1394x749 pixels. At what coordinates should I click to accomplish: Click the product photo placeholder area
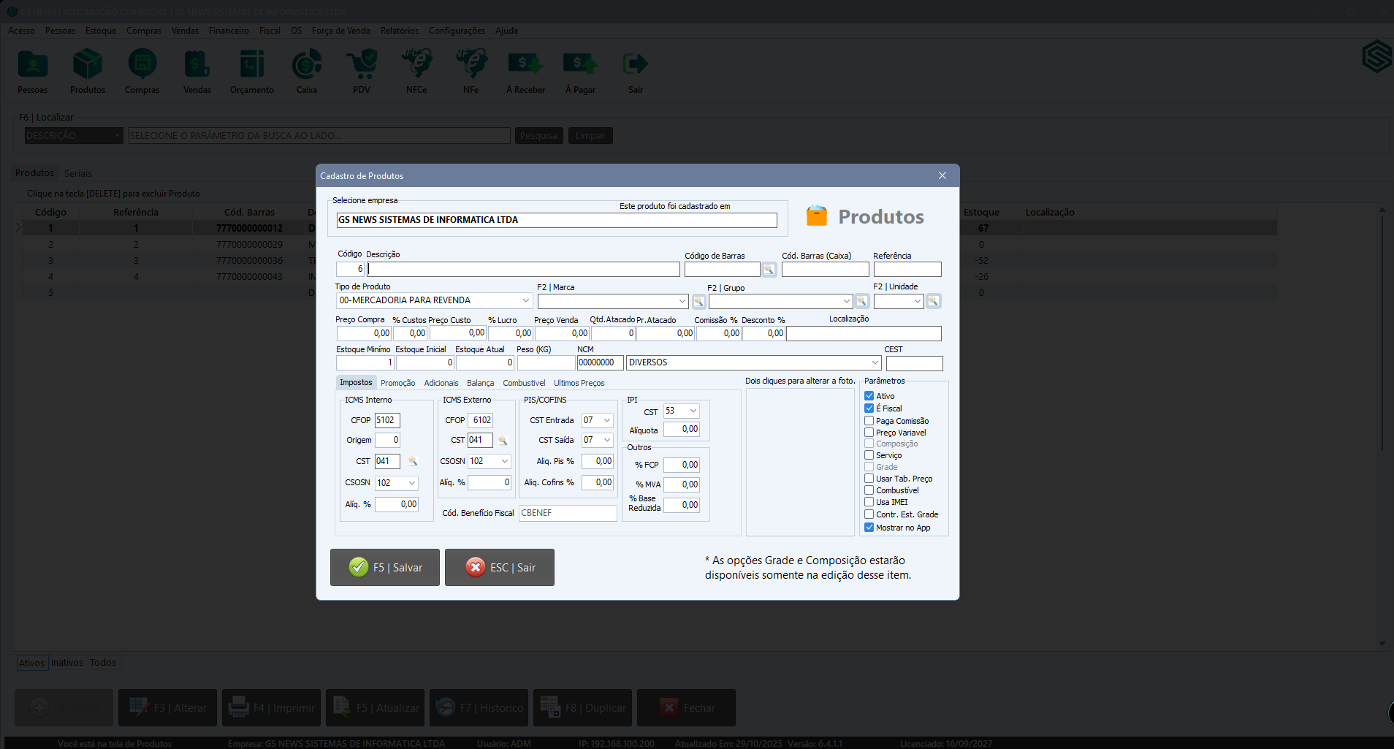[x=800, y=462]
